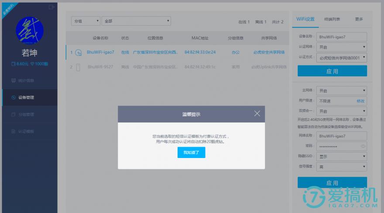Click the 修改 link for 用户限速
This screenshot has height=213, width=384.
pyautogui.click(x=360, y=101)
